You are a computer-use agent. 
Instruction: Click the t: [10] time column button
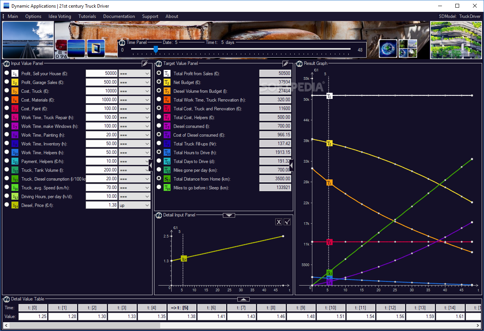[331, 308]
